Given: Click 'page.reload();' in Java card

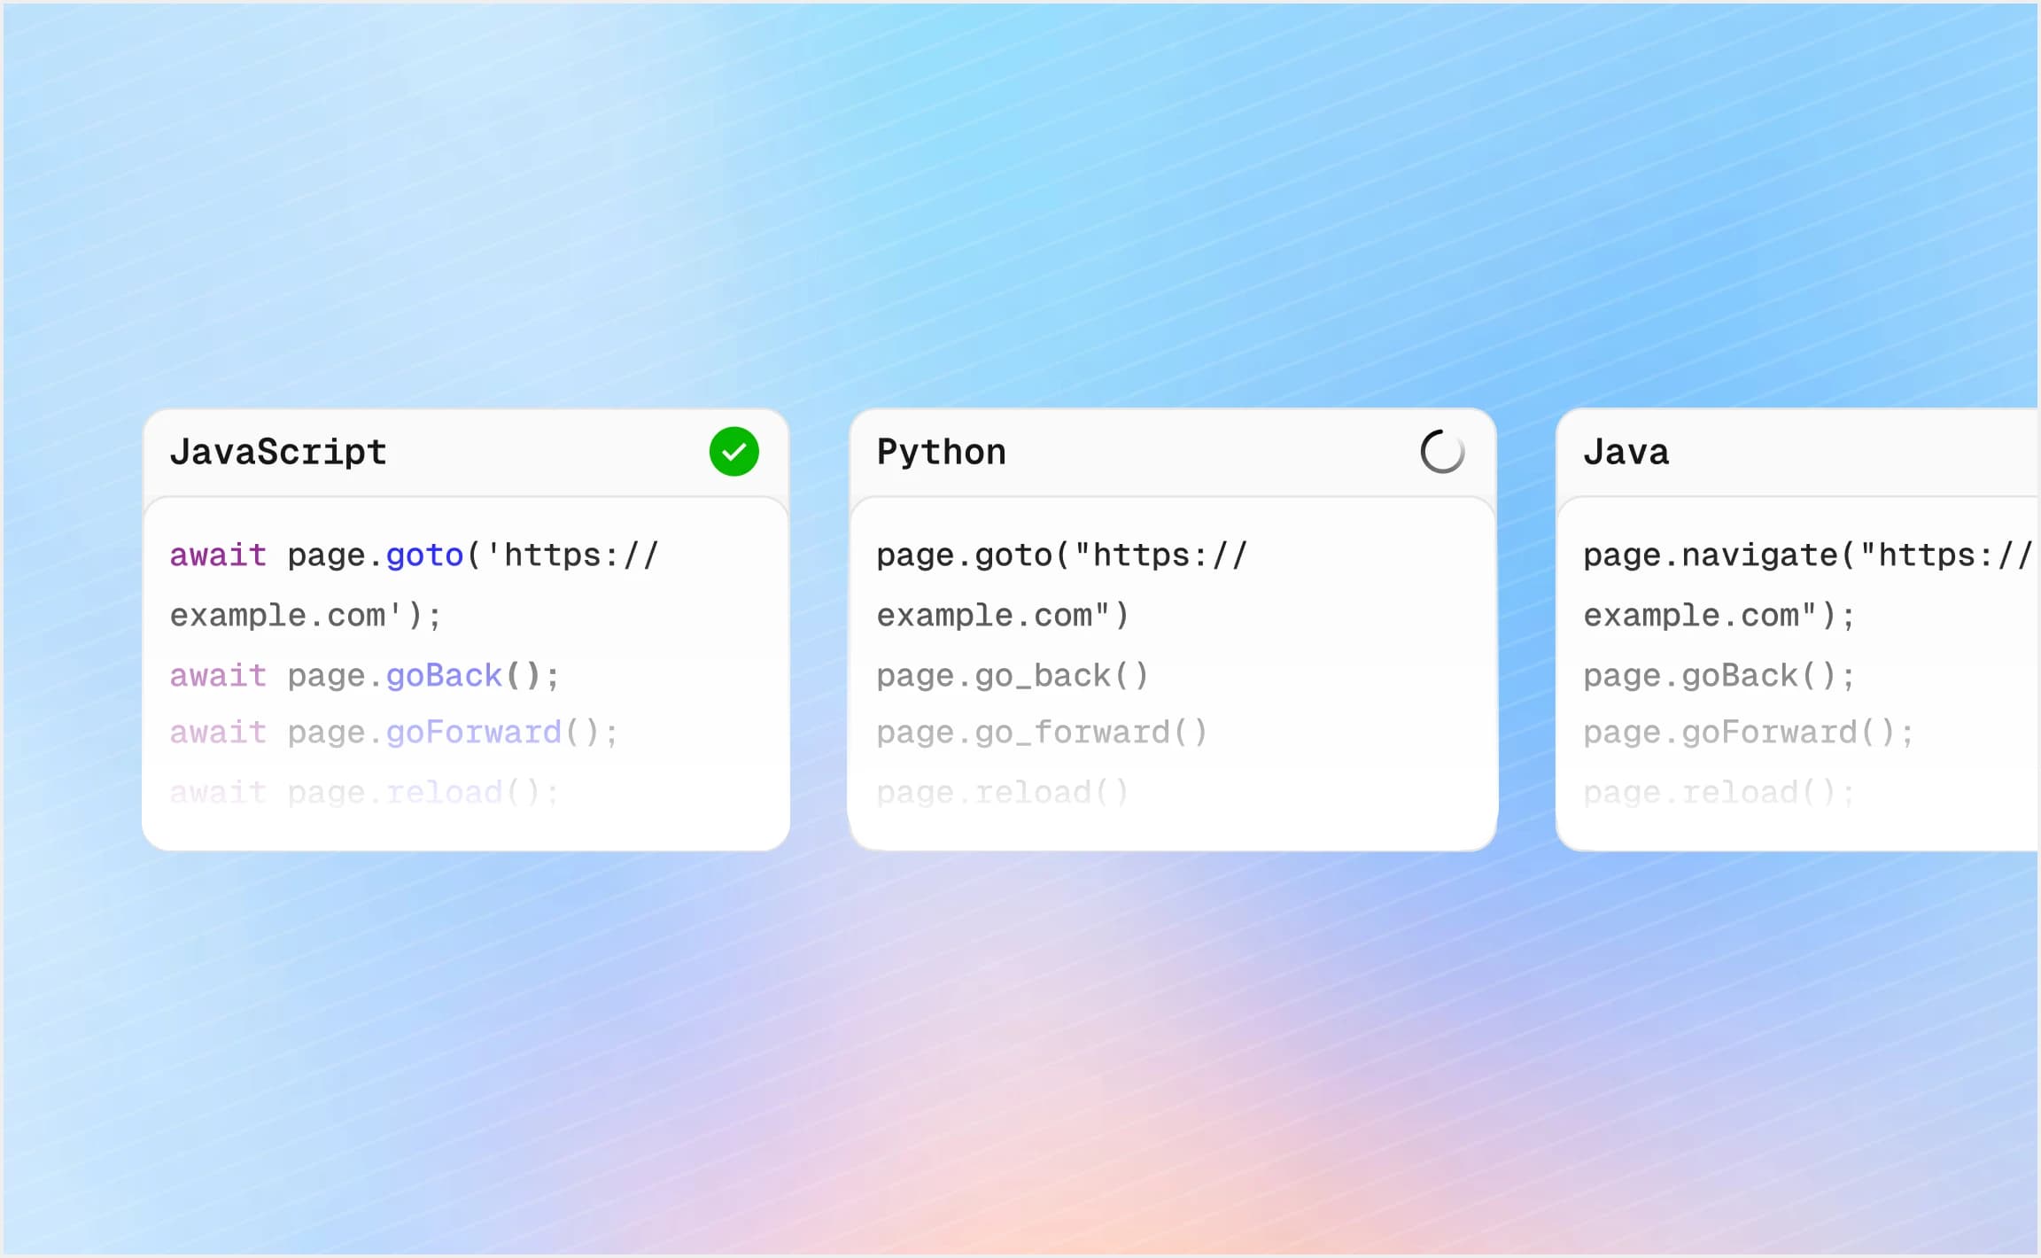Looking at the screenshot, I should [x=1719, y=792].
